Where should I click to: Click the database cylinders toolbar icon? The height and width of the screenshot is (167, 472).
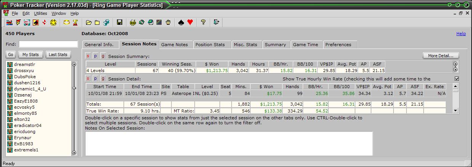point(106,22)
